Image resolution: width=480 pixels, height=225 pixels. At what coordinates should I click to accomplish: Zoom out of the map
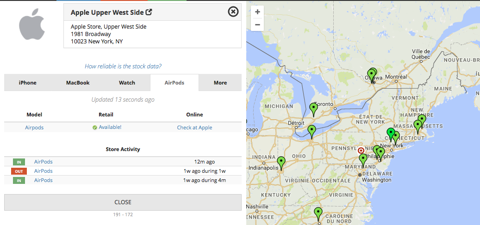257,24
